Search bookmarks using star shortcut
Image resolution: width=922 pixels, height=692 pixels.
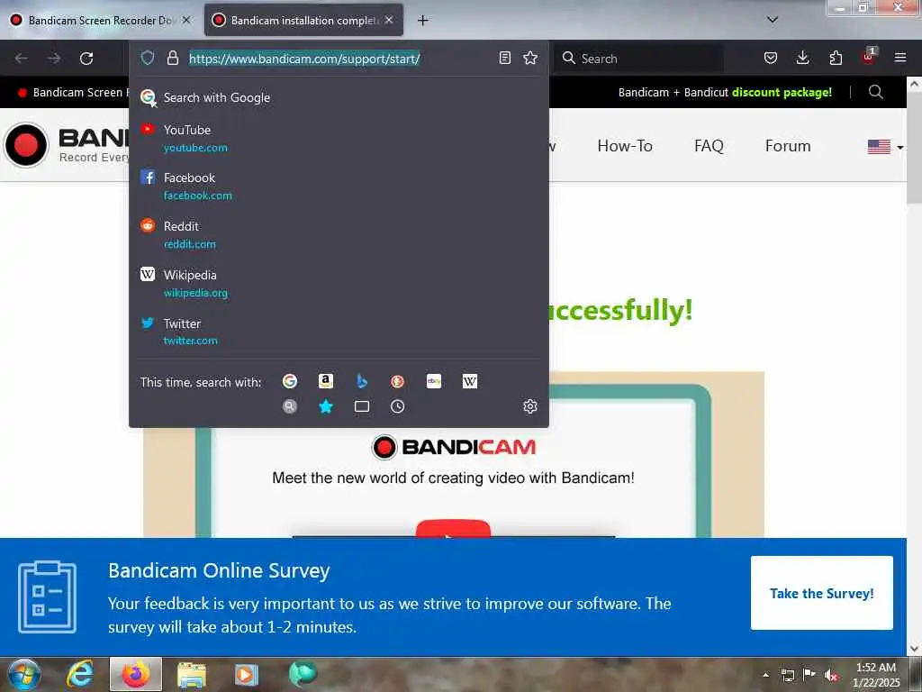pos(326,406)
